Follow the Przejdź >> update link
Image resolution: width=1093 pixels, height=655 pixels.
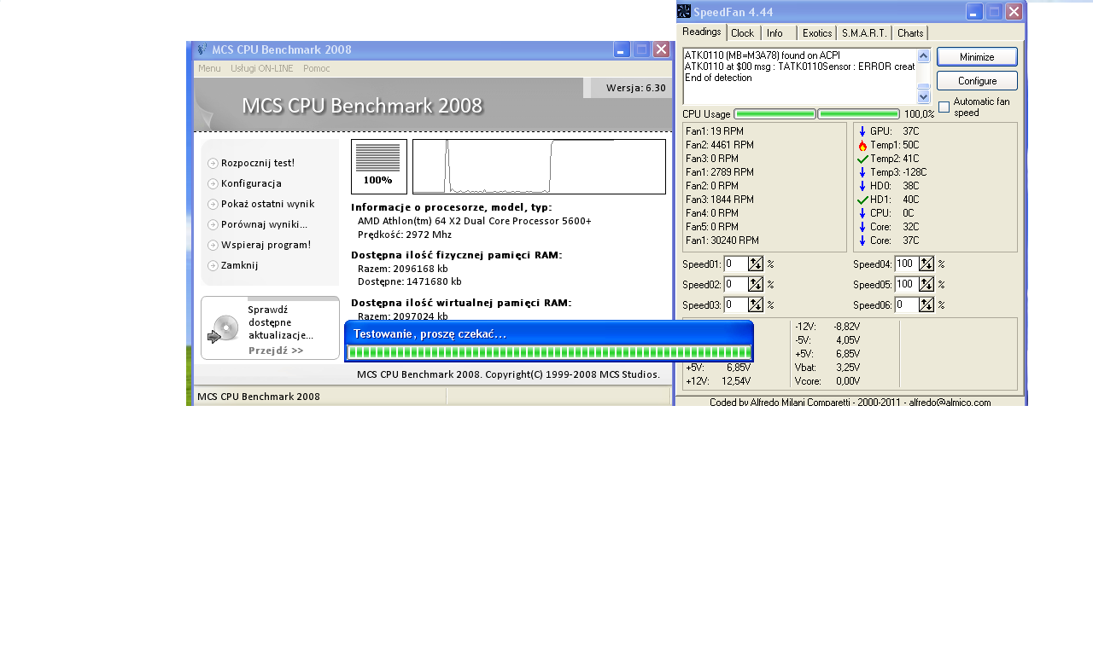(x=276, y=351)
